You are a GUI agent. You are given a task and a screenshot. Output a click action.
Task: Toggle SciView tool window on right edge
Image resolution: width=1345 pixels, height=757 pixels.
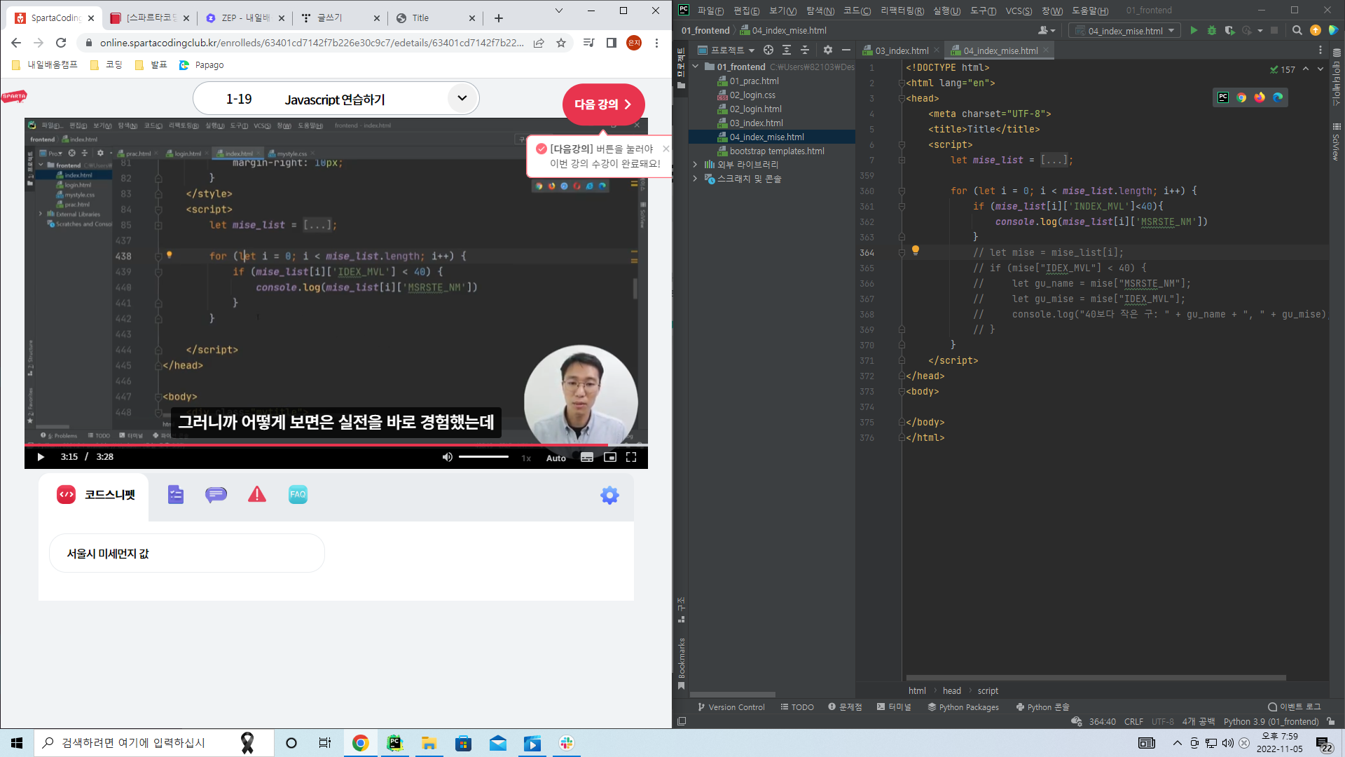[1337, 142]
